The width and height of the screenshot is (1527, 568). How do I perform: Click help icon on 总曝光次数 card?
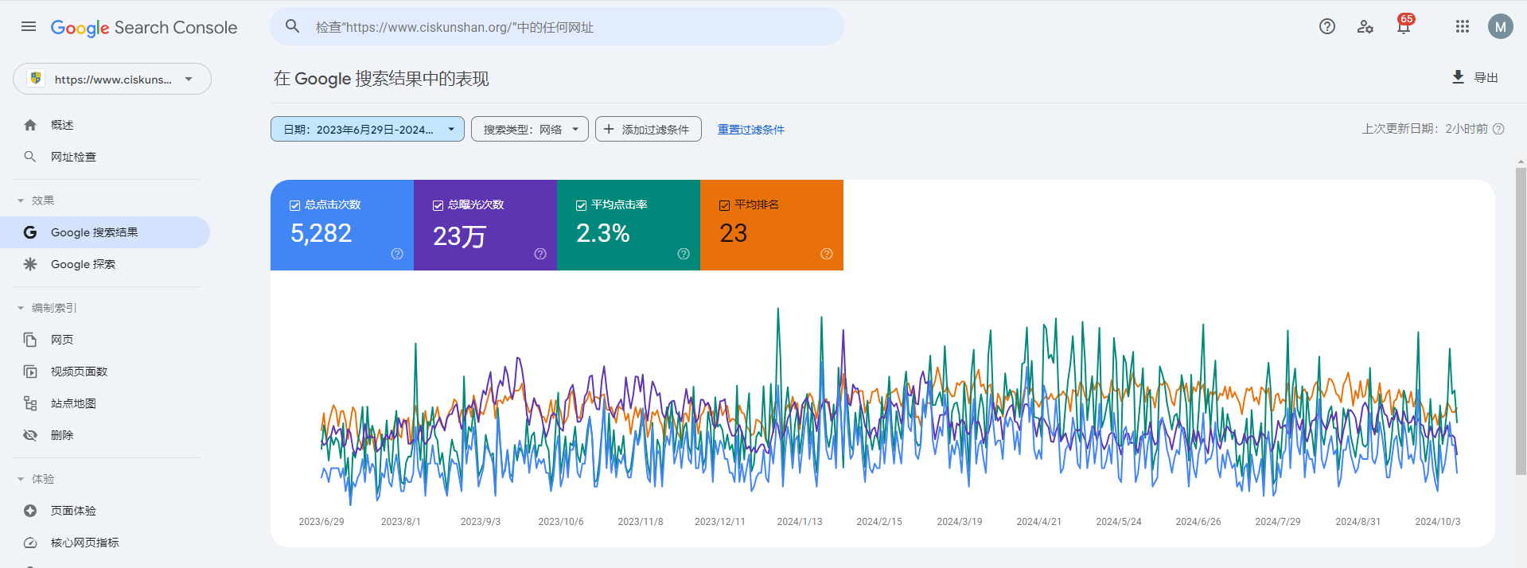pos(540,254)
